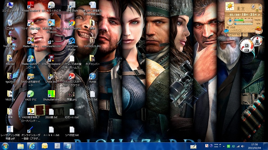
Task: Click umbrella icon in weather gadget
Action: point(254,6)
